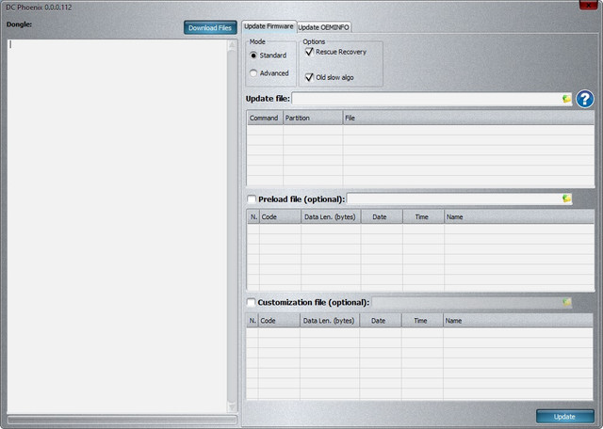Click the log panel vertical scrollbar
This screenshot has width=603, height=429.
click(232, 224)
